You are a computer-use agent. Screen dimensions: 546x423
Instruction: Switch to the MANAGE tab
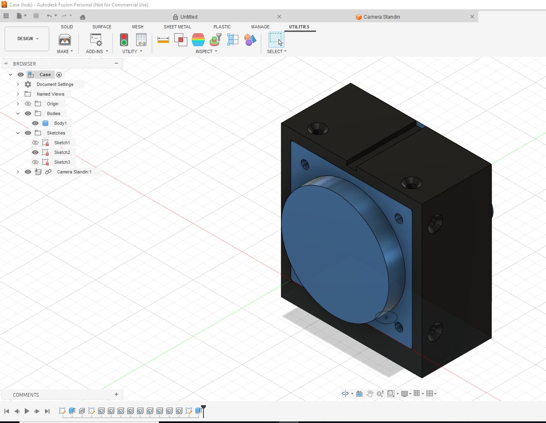260,27
